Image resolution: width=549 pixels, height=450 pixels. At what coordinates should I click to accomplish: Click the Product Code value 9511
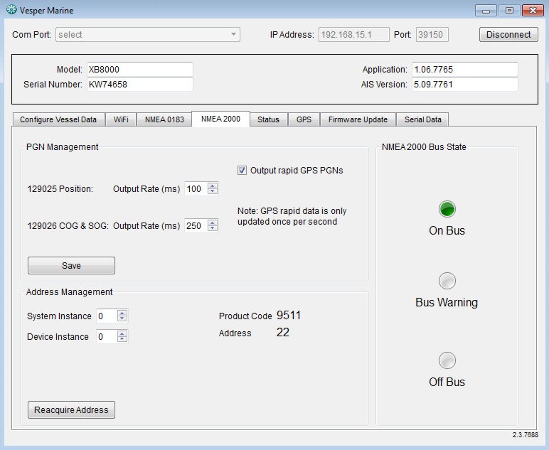pyautogui.click(x=289, y=315)
